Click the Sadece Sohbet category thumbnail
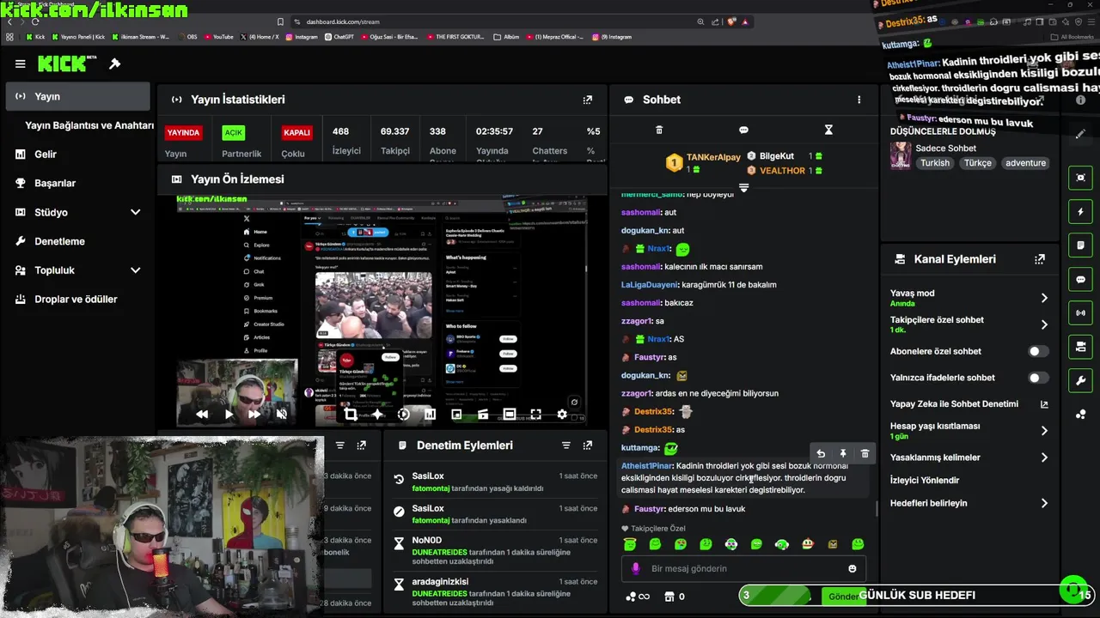Viewport: 1100px width, 618px height. tap(901, 155)
